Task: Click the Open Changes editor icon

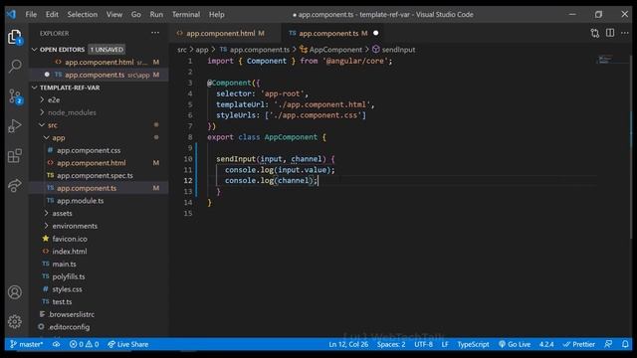Action: (x=595, y=33)
